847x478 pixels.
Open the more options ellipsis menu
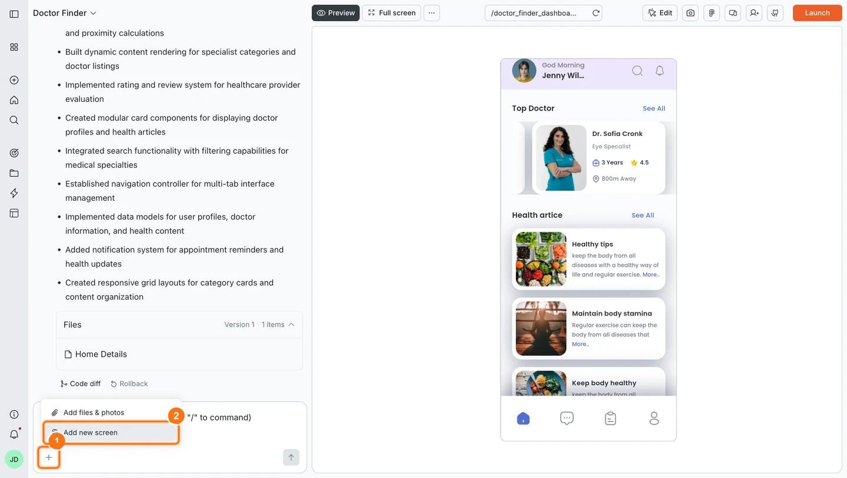click(x=432, y=12)
